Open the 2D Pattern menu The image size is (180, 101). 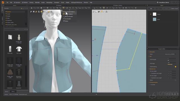click(x=25, y=3)
